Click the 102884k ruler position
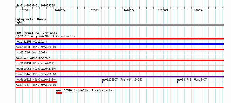This screenshot has width=231, height=103. coord(25,10)
